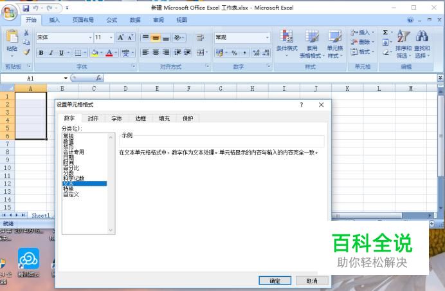Click 确定 to confirm cell format

pyautogui.click(x=275, y=281)
